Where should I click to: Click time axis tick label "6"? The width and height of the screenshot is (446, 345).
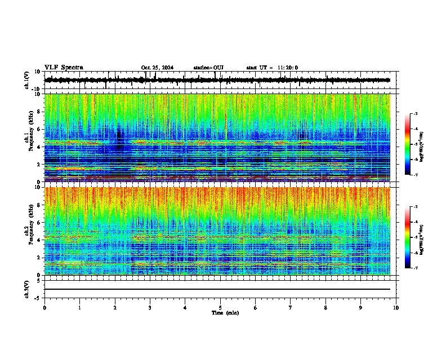[x=256, y=308]
